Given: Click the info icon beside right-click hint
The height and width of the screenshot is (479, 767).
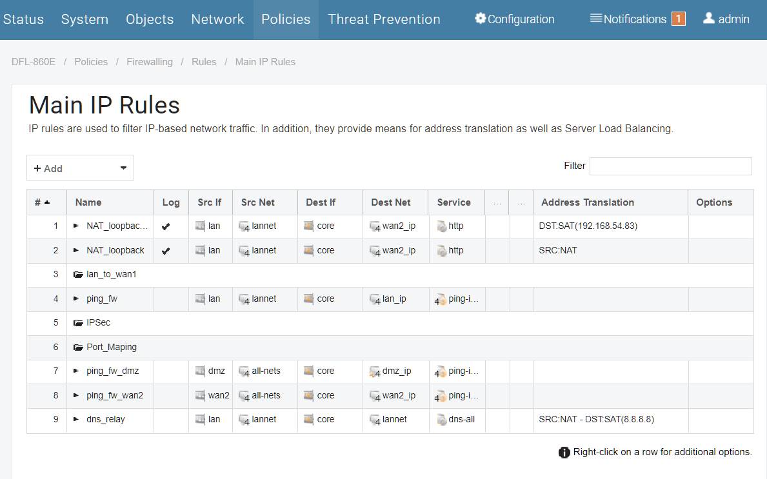Looking at the screenshot, I should [x=564, y=453].
